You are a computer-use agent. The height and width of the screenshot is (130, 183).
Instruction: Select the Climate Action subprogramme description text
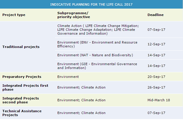pyautogui.click(x=98, y=30)
